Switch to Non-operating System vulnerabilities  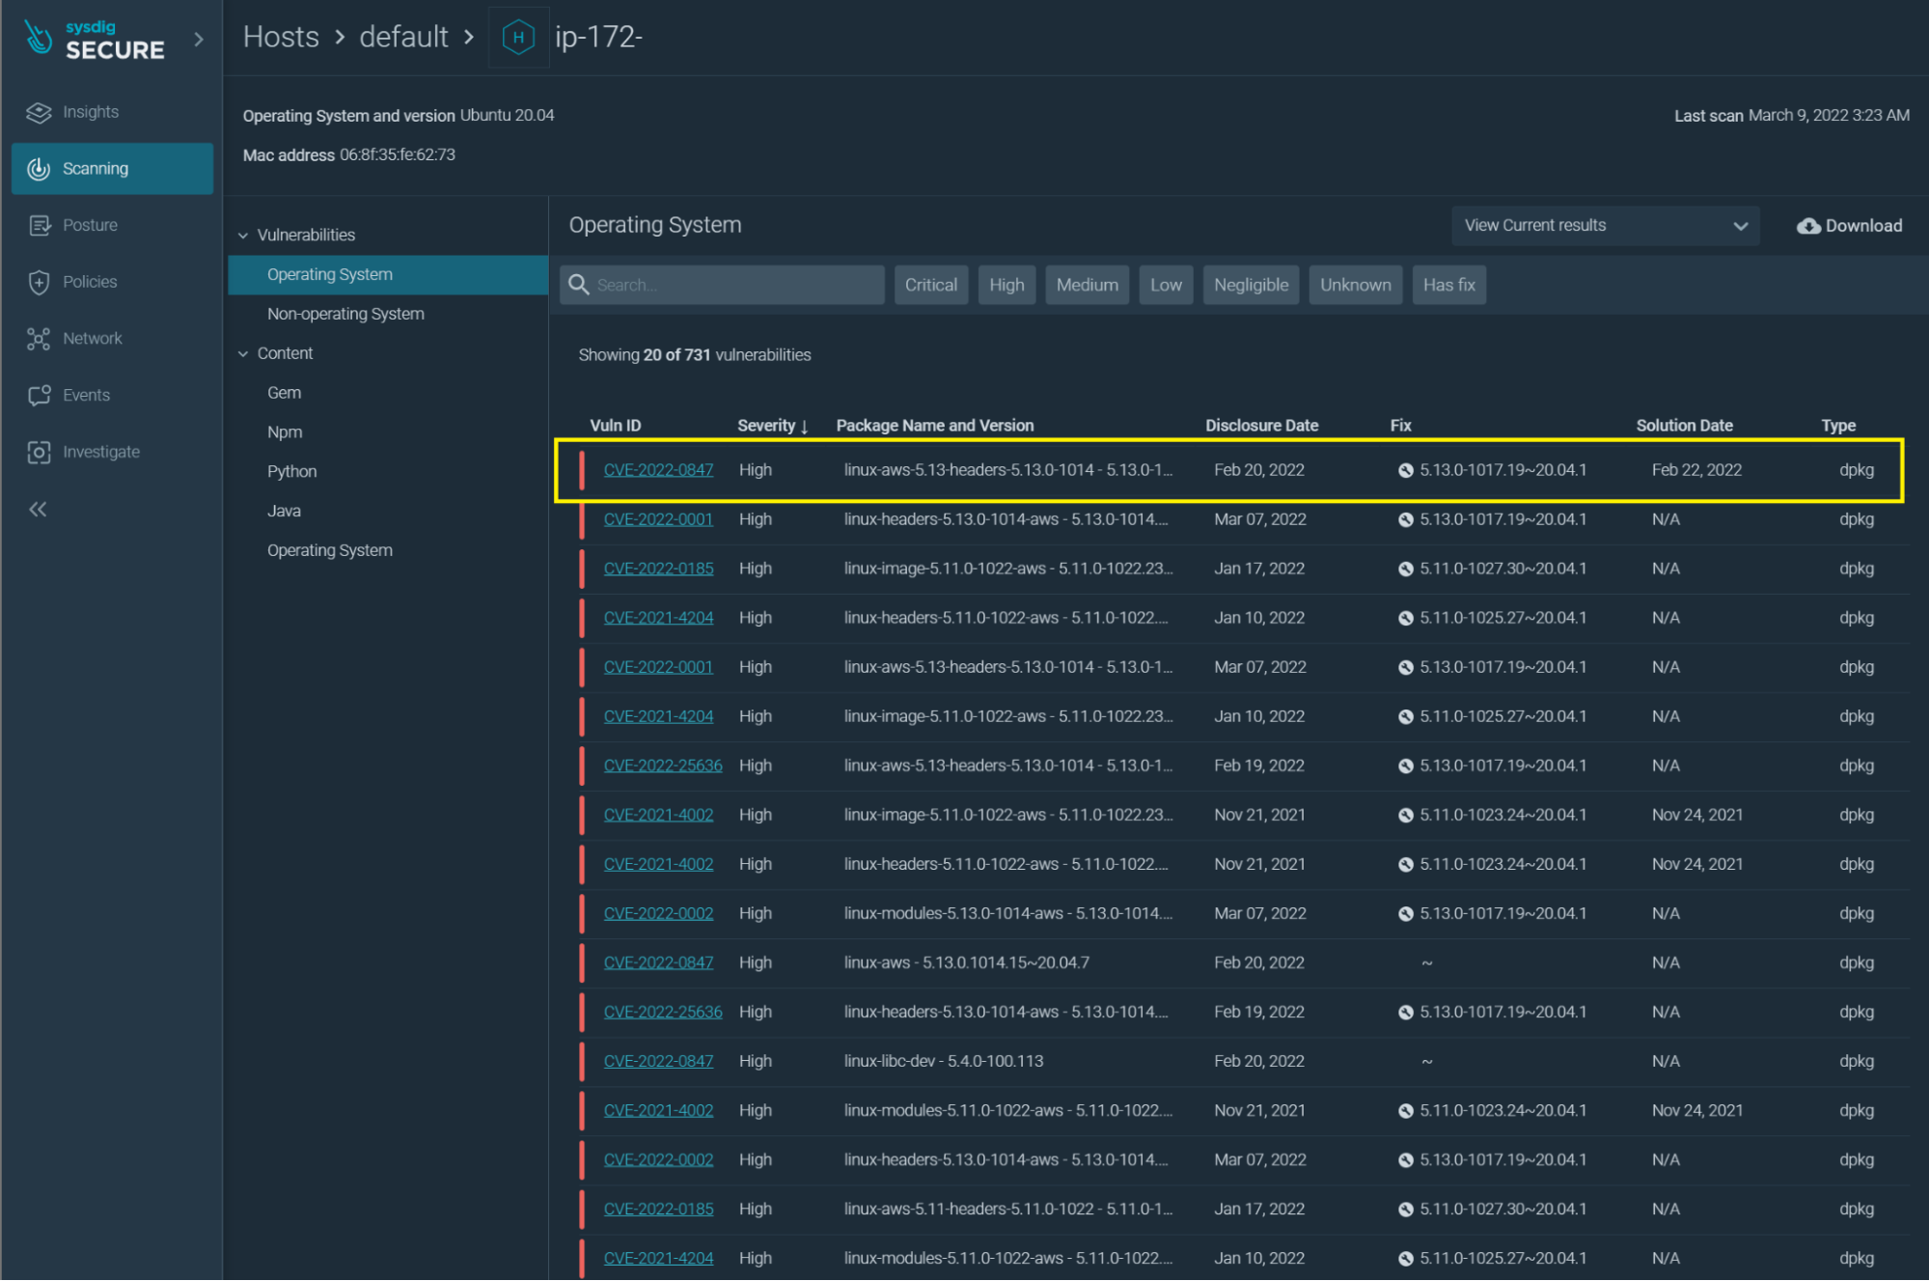tap(345, 313)
